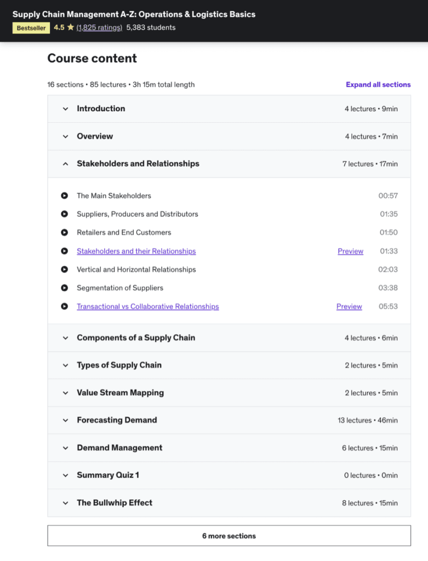
Task: Show 6 more sections button
Action: pyautogui.click(x=229, y=536)
